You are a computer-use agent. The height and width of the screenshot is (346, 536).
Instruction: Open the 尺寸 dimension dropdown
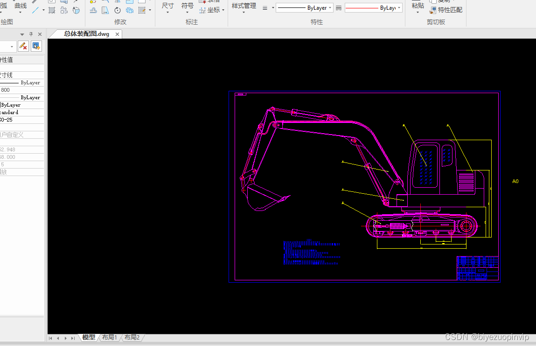tap(167, 7)
